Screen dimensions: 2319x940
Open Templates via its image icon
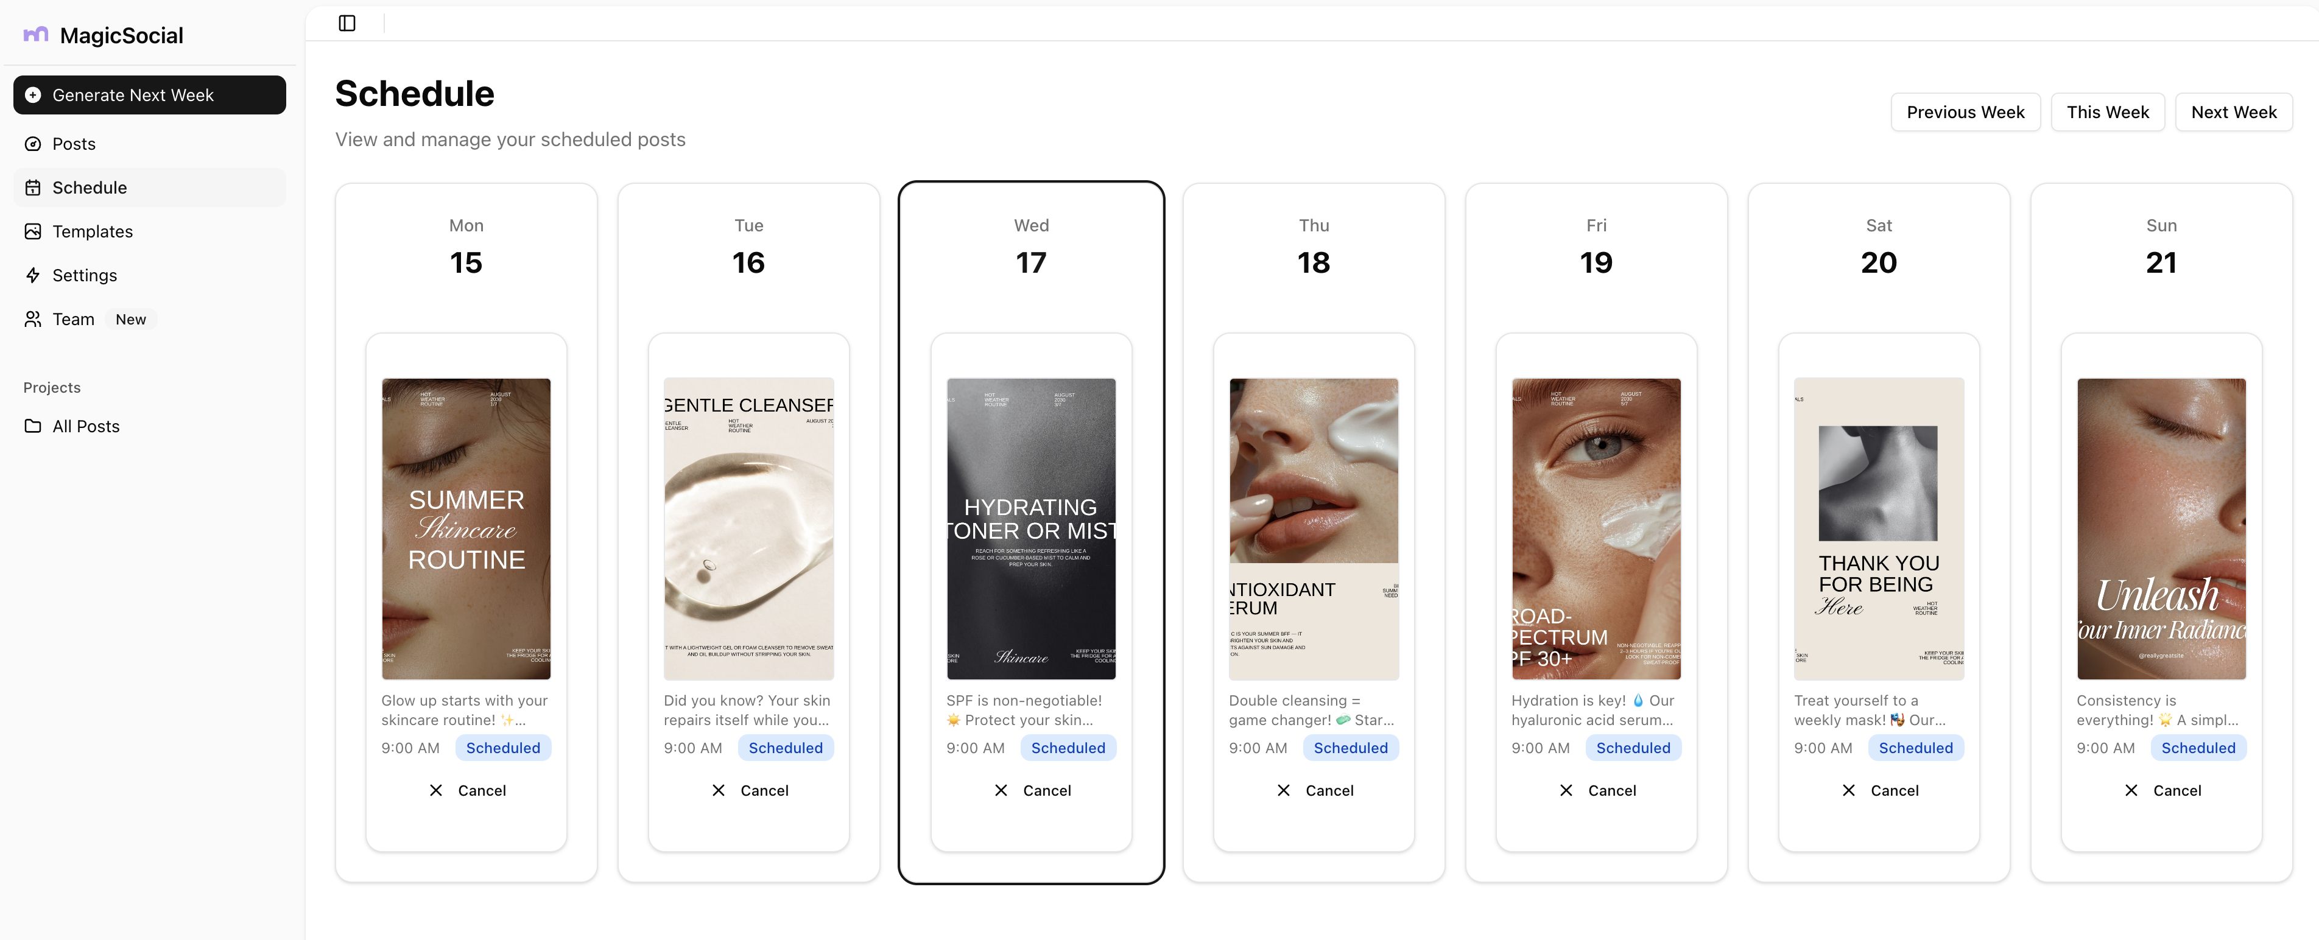click(x=33, y=231)
